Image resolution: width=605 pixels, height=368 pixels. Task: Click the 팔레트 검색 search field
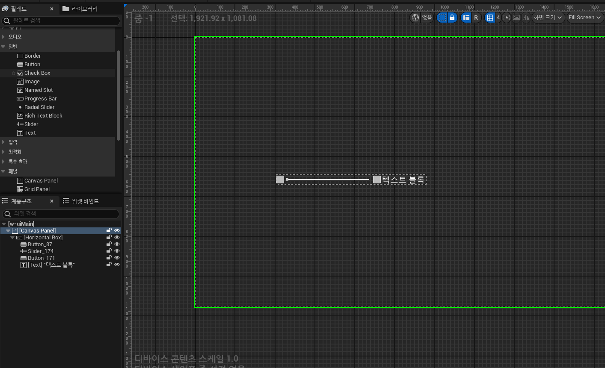61,21
